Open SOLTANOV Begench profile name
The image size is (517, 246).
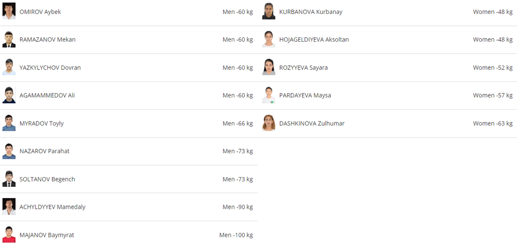(47, 179)
